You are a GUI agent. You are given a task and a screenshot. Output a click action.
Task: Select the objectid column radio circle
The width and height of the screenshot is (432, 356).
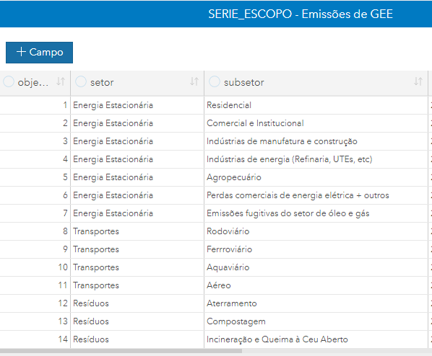click(9, 81)
